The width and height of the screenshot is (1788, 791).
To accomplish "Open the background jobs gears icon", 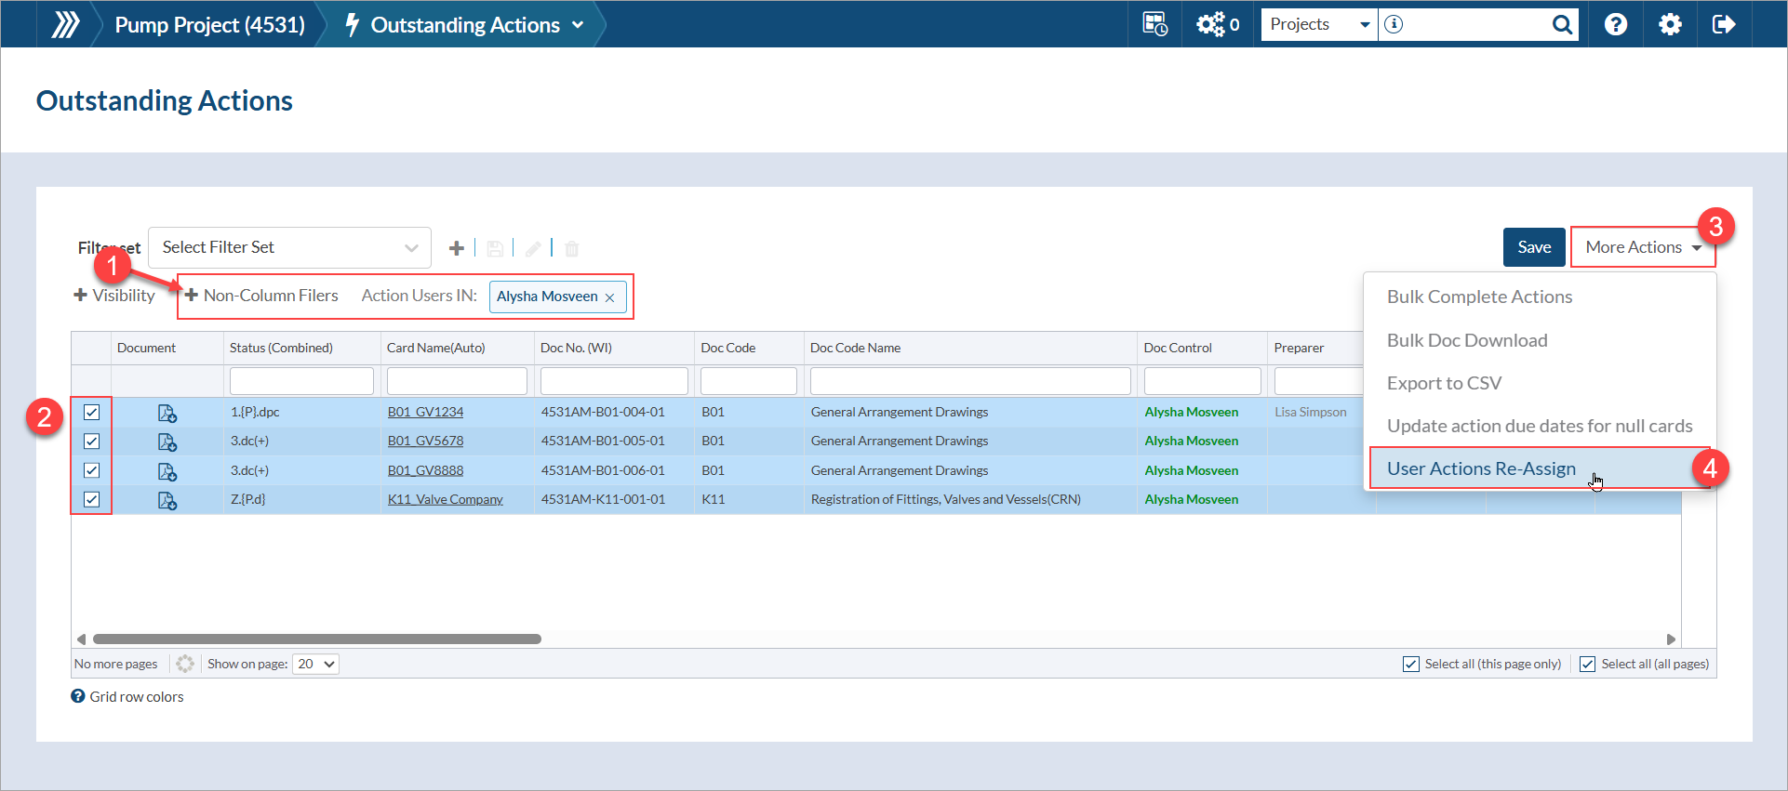I will [1211, 24].
